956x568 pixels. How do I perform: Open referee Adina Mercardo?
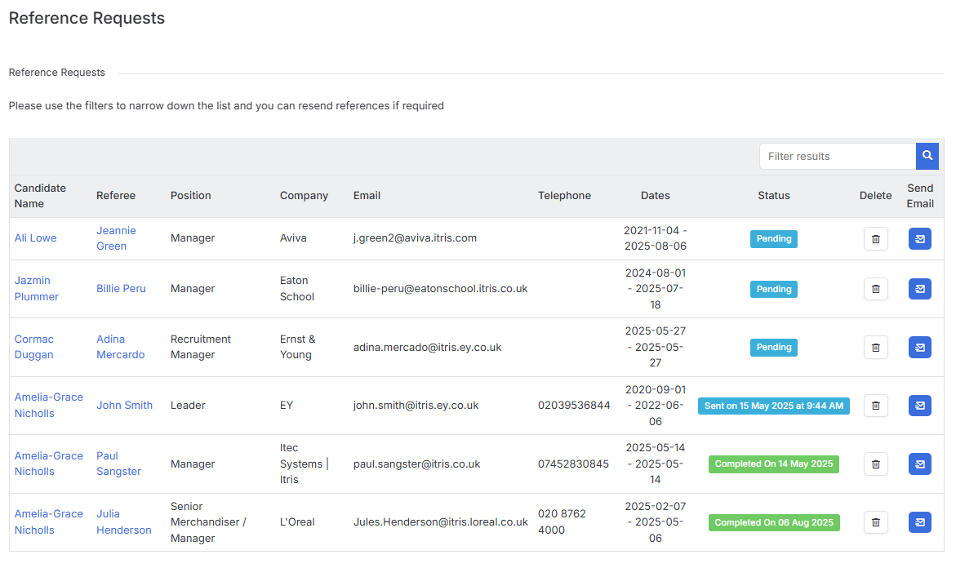click(x=120, y=347)
